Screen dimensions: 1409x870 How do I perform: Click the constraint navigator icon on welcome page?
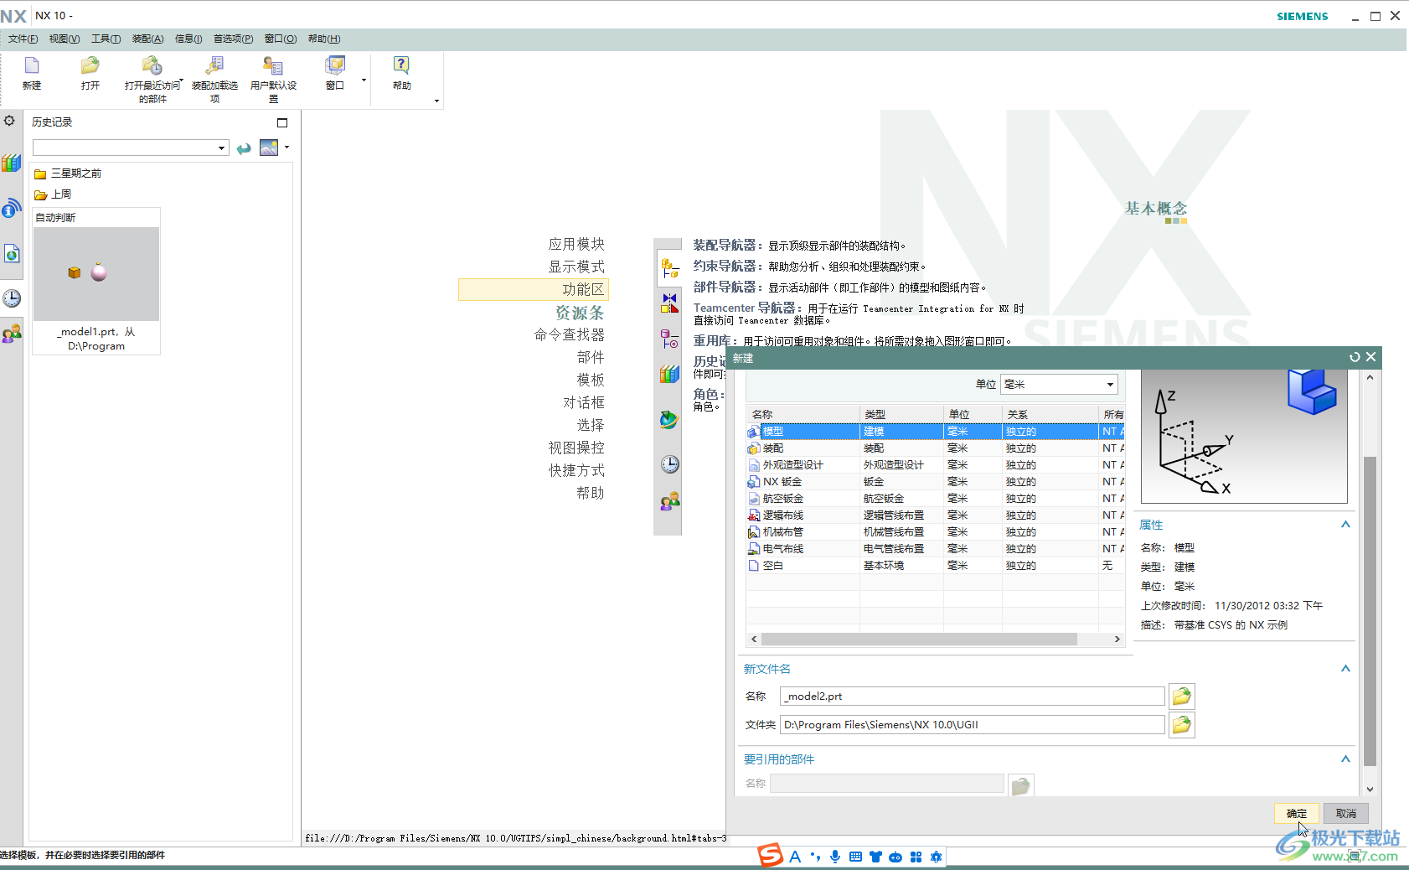tap(669, 303)
